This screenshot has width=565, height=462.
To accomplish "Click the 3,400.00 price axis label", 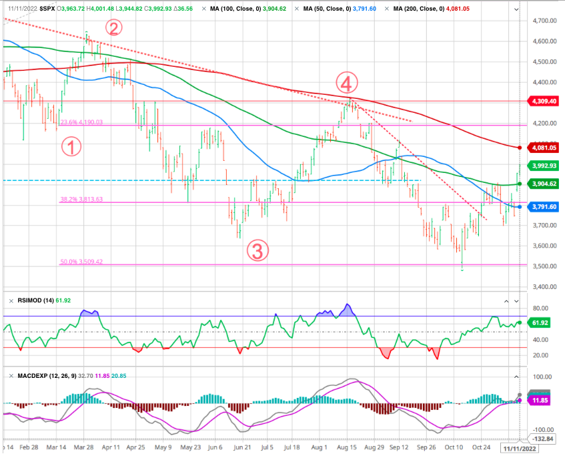I will tap(544, 287).
